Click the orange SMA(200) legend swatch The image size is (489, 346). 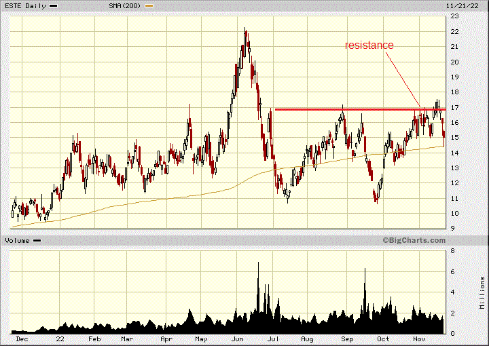(149, 5)
